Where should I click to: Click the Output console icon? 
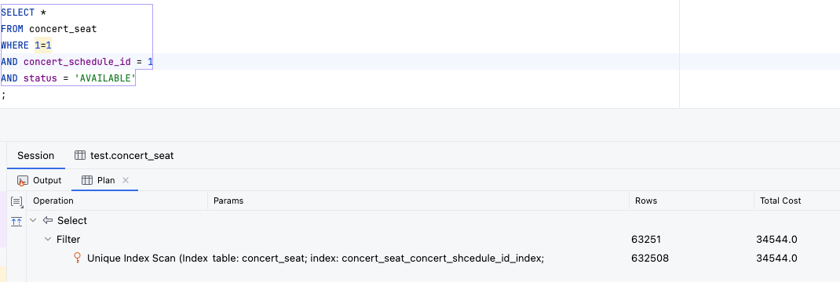[23, 180]
